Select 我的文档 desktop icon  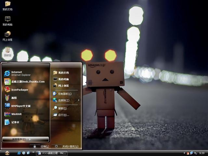(7, 6)
